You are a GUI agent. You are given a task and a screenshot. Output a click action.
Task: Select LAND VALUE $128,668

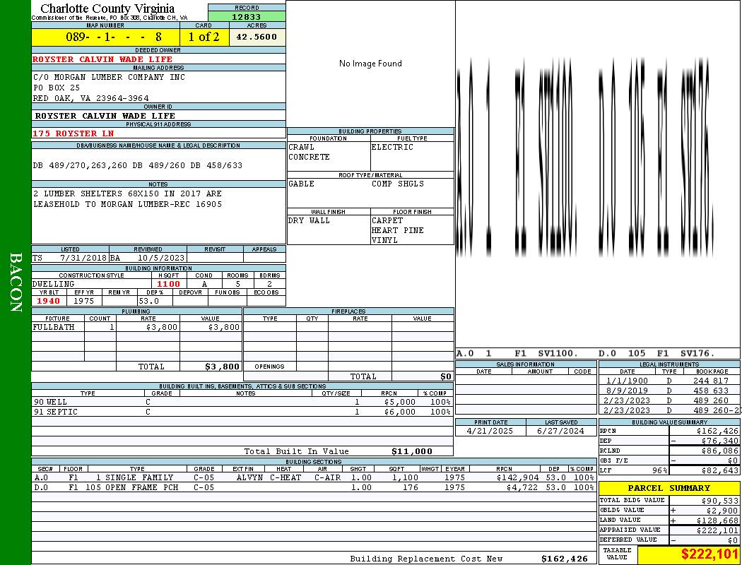pyautogui.click(x=717, y=521)
